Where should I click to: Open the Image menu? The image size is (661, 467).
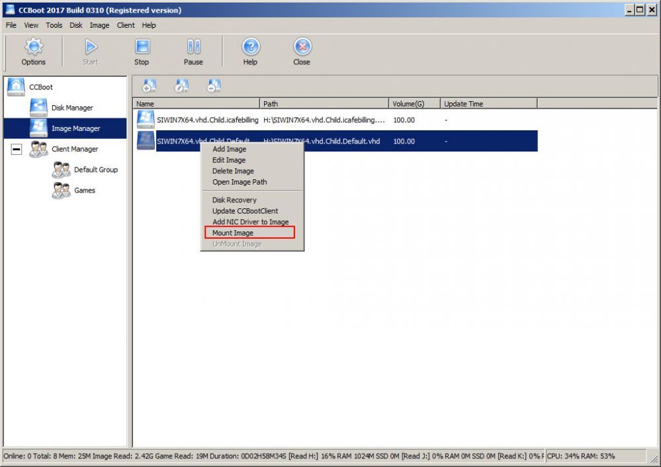[x=99, y=25]
